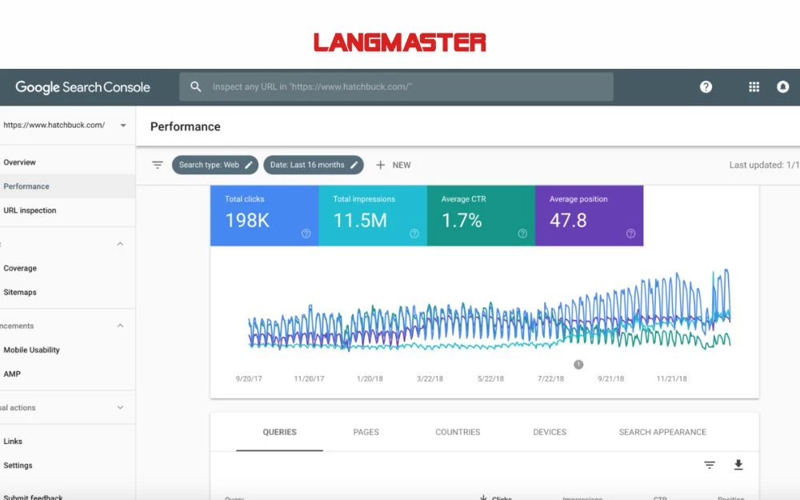Click the Help question mark icon

click(x=705, y=86)
